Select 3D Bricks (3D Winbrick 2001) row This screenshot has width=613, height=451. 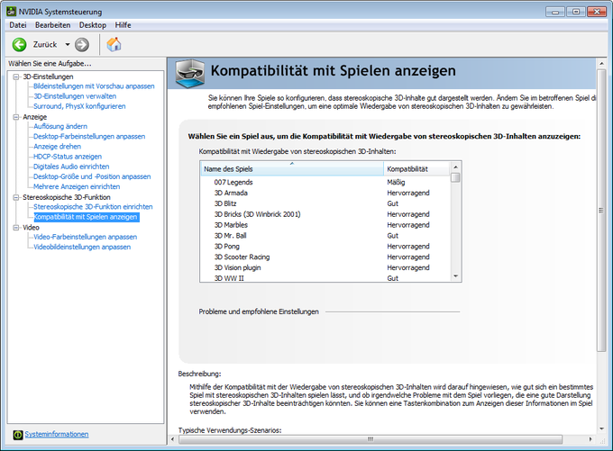(325, 214)
